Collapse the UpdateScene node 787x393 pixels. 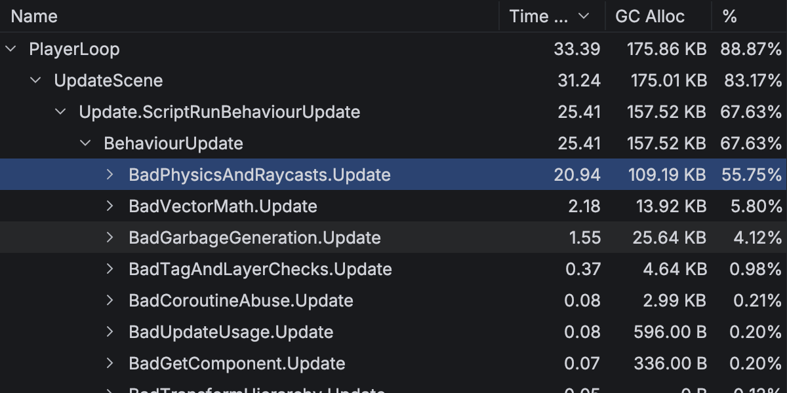point(35,81)
